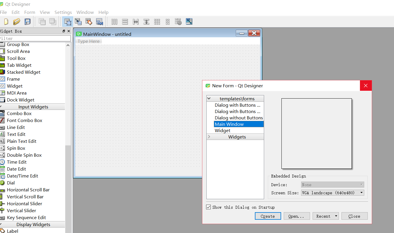
Task: Open the Edit menu
Action: (16, 12)
